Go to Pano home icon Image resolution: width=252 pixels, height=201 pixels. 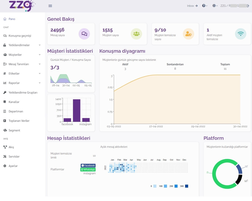5,19
